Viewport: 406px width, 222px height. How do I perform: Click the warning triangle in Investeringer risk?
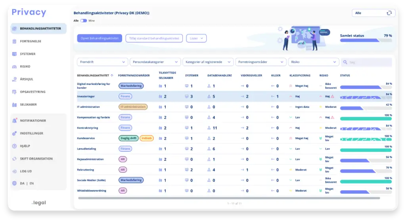[333, 97]
